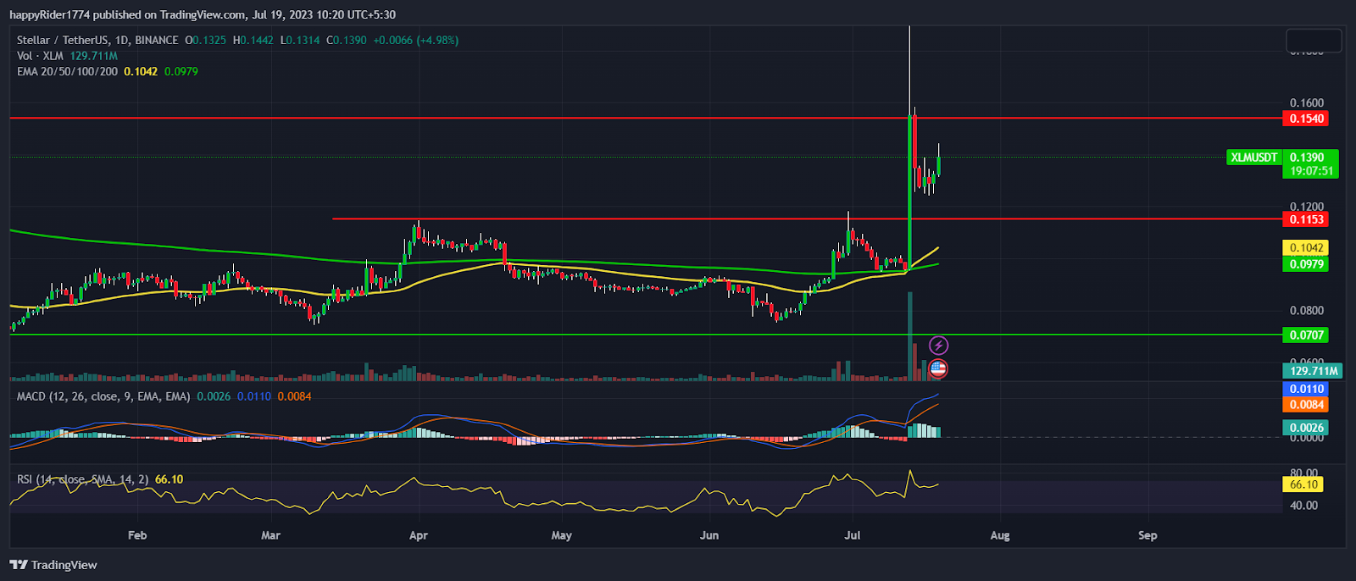Click the tallest volume bar in July
Screen dimensions: 1356x581
coord(909,336)
